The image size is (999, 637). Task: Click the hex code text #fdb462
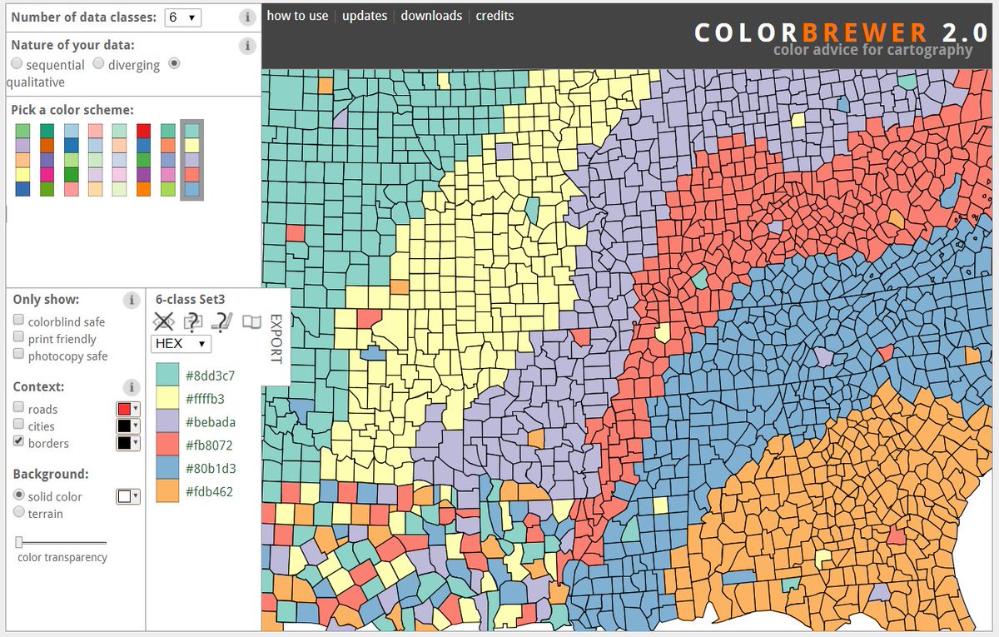click(x=209, y=492)
